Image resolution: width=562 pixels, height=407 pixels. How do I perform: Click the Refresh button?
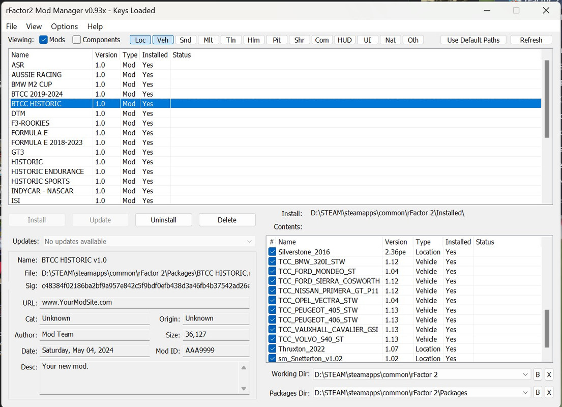pos(531,40)
